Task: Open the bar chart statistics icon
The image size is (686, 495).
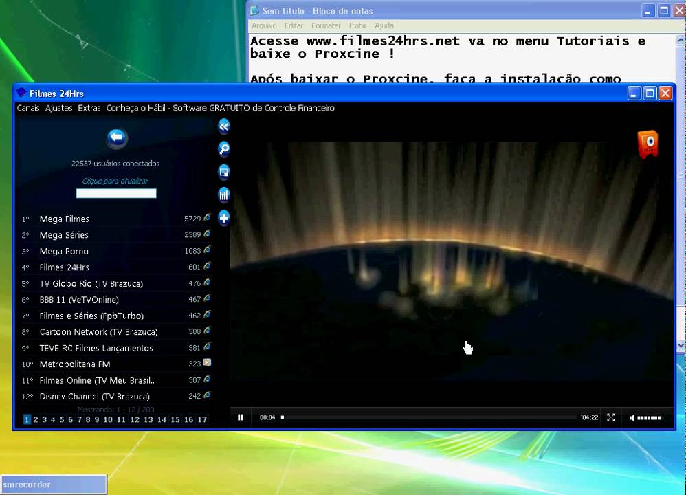Action: 224,195
